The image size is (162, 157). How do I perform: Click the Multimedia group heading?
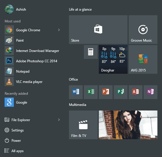coord(78,105)
